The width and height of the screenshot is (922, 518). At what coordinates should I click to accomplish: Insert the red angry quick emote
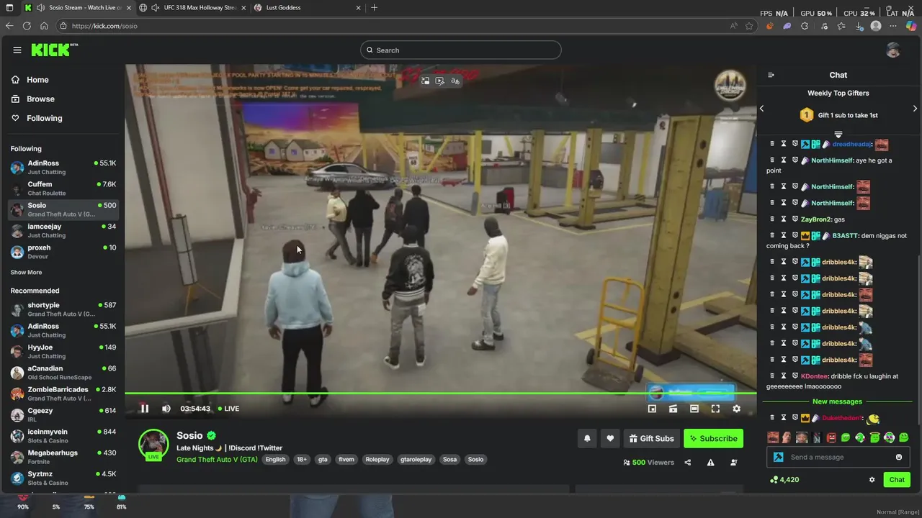(x=831, y=437)
